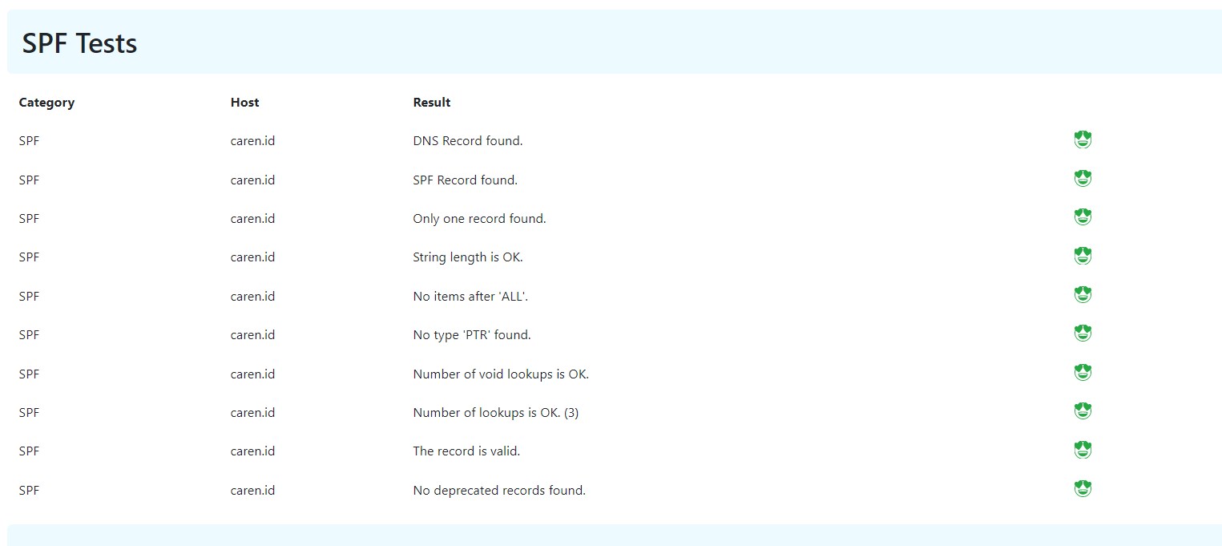Image resolution: width=1222 pixels, height=546 pixels.
Task: Click the status icon for void lookups row
Action: pyautogui.click(x=1083, y=373)
